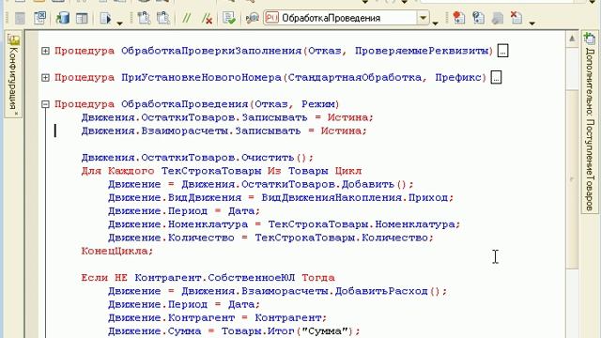The height and width of the screenshot is (338, 601).
Task: Expand procedure ПриУстановкеНовогоНомера
Action: point(45,77)
